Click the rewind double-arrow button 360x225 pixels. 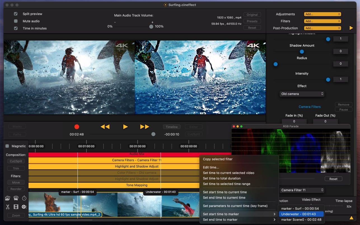(105, 127)
